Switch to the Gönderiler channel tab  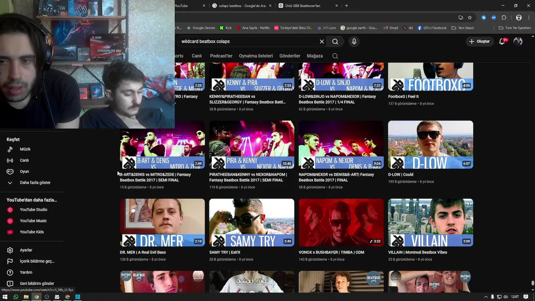click(x=290, y=56)
